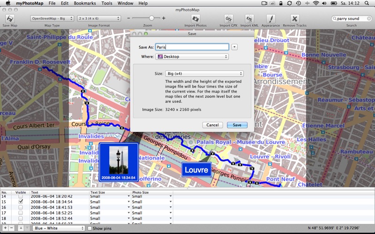Click the green zoom button on the Save dialog
The image size is (375, 234).
(x=146, y=34)
